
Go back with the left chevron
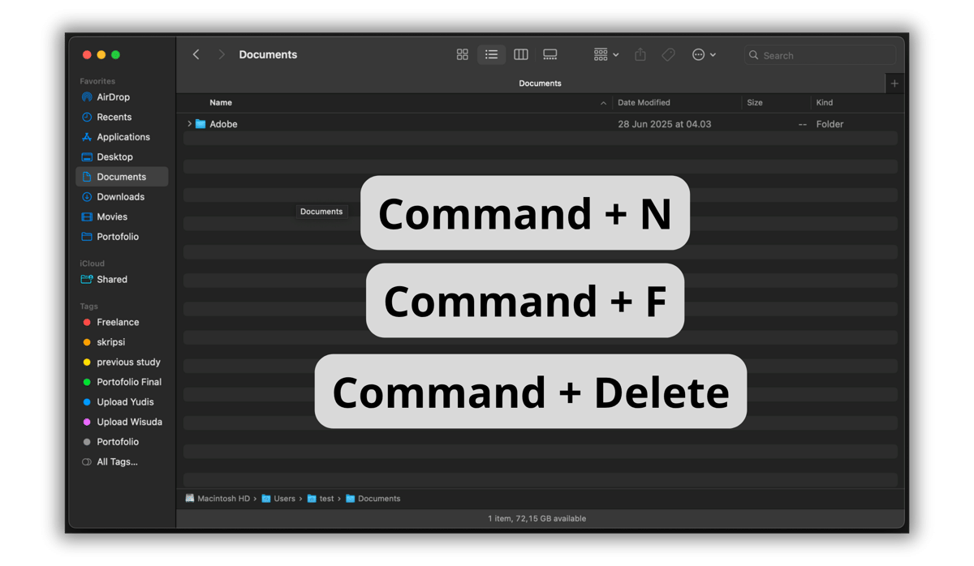pos(196,54)
